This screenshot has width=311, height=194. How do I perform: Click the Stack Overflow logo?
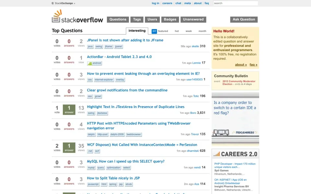(77, 16)
